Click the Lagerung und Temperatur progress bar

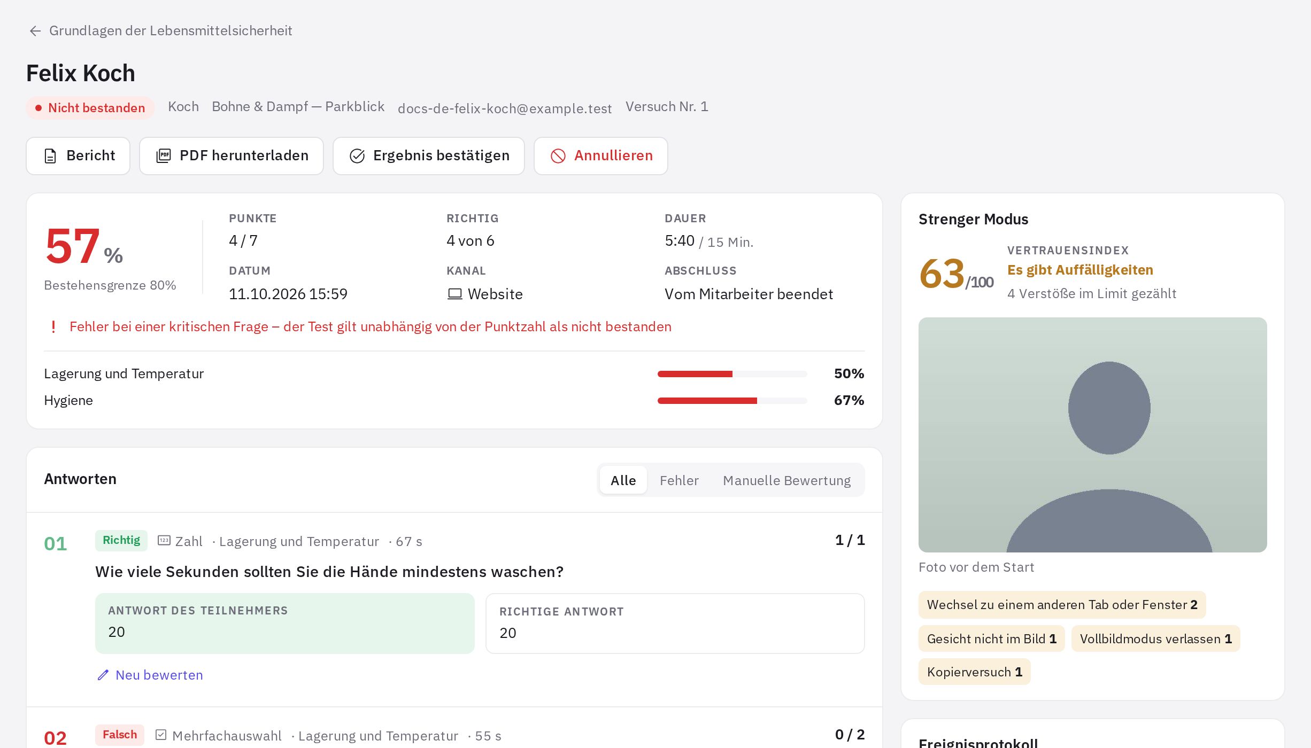[x=732, y=374]
